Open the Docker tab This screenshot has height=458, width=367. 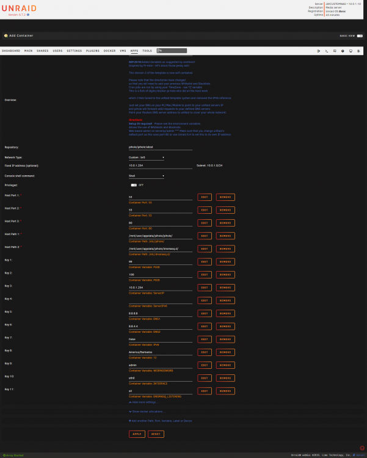point(109,51)
